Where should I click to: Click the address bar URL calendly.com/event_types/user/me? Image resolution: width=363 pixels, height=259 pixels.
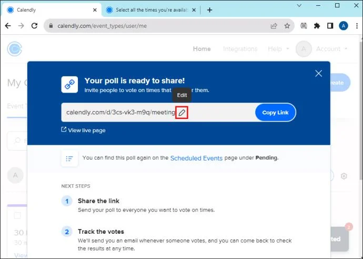pyautogui.click(x=102, y=26)
